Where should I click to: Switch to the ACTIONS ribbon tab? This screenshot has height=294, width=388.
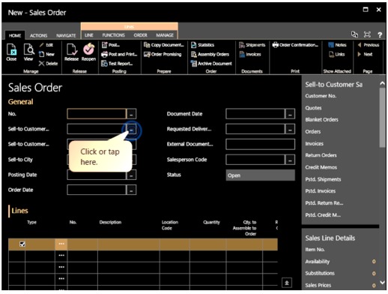click(x=38, y=35)
